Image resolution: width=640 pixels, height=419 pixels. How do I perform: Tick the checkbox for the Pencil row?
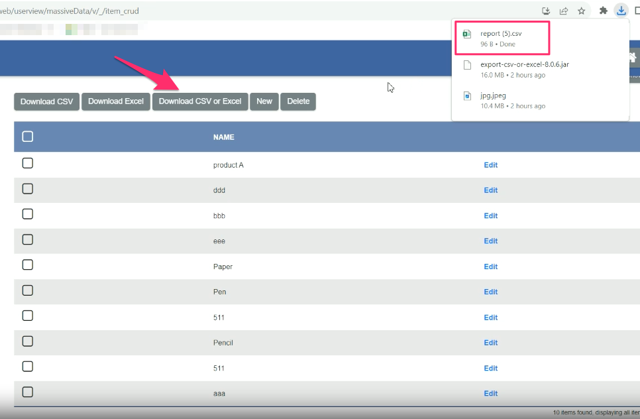tap(28, 341)
